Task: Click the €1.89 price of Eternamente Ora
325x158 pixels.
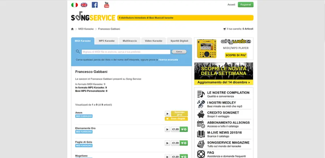Action: (175, 129)
